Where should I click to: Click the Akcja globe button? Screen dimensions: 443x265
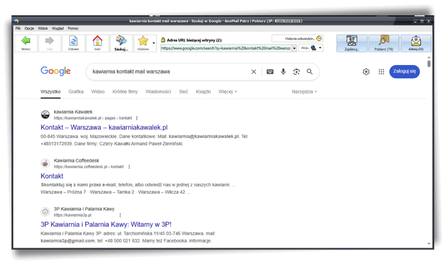(x=308, y=48)
